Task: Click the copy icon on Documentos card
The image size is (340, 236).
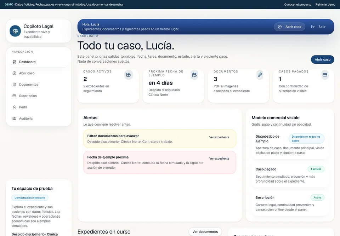Action: coord(260,75)
